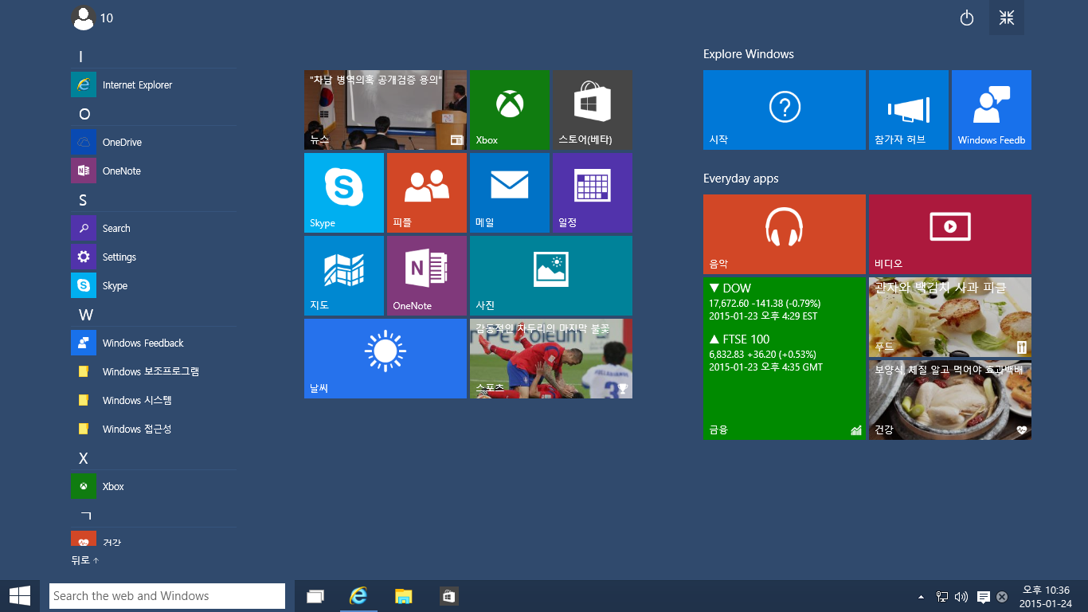Click the Everyday apps group title
Screen dimensions: 1088x612
pos(741,178)
